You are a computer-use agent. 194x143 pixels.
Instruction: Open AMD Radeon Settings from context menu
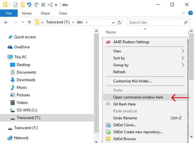tap(145, 42)
